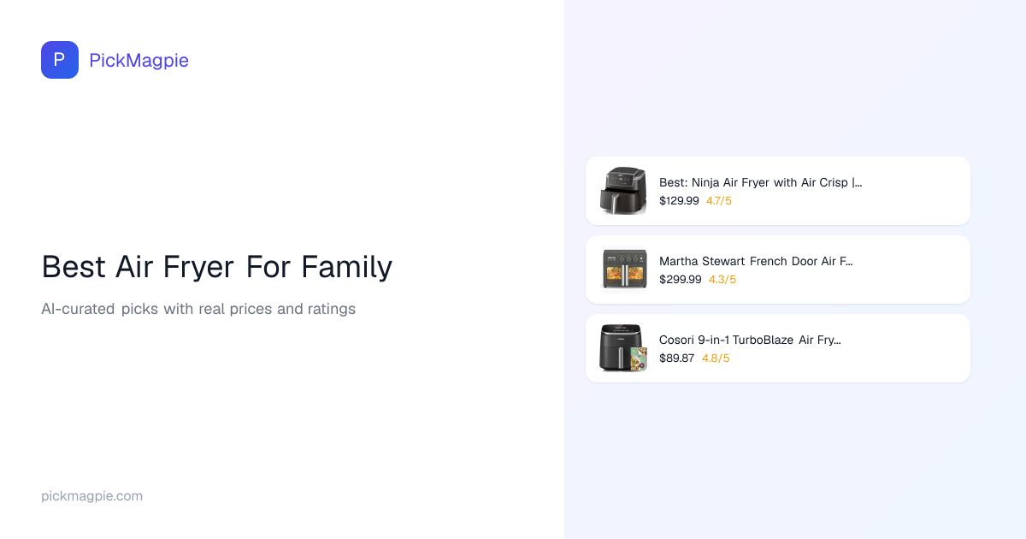Viewport: 1026px width, 539px height.
Task: Click the 4.7/5 rating
Action: coord(719,201)
